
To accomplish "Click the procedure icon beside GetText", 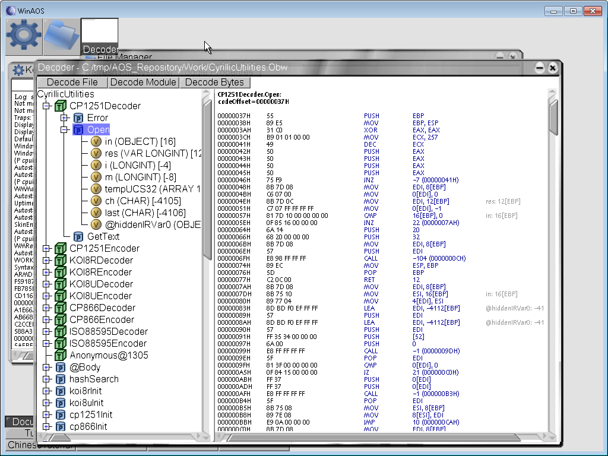I will [x=78, y=237].
